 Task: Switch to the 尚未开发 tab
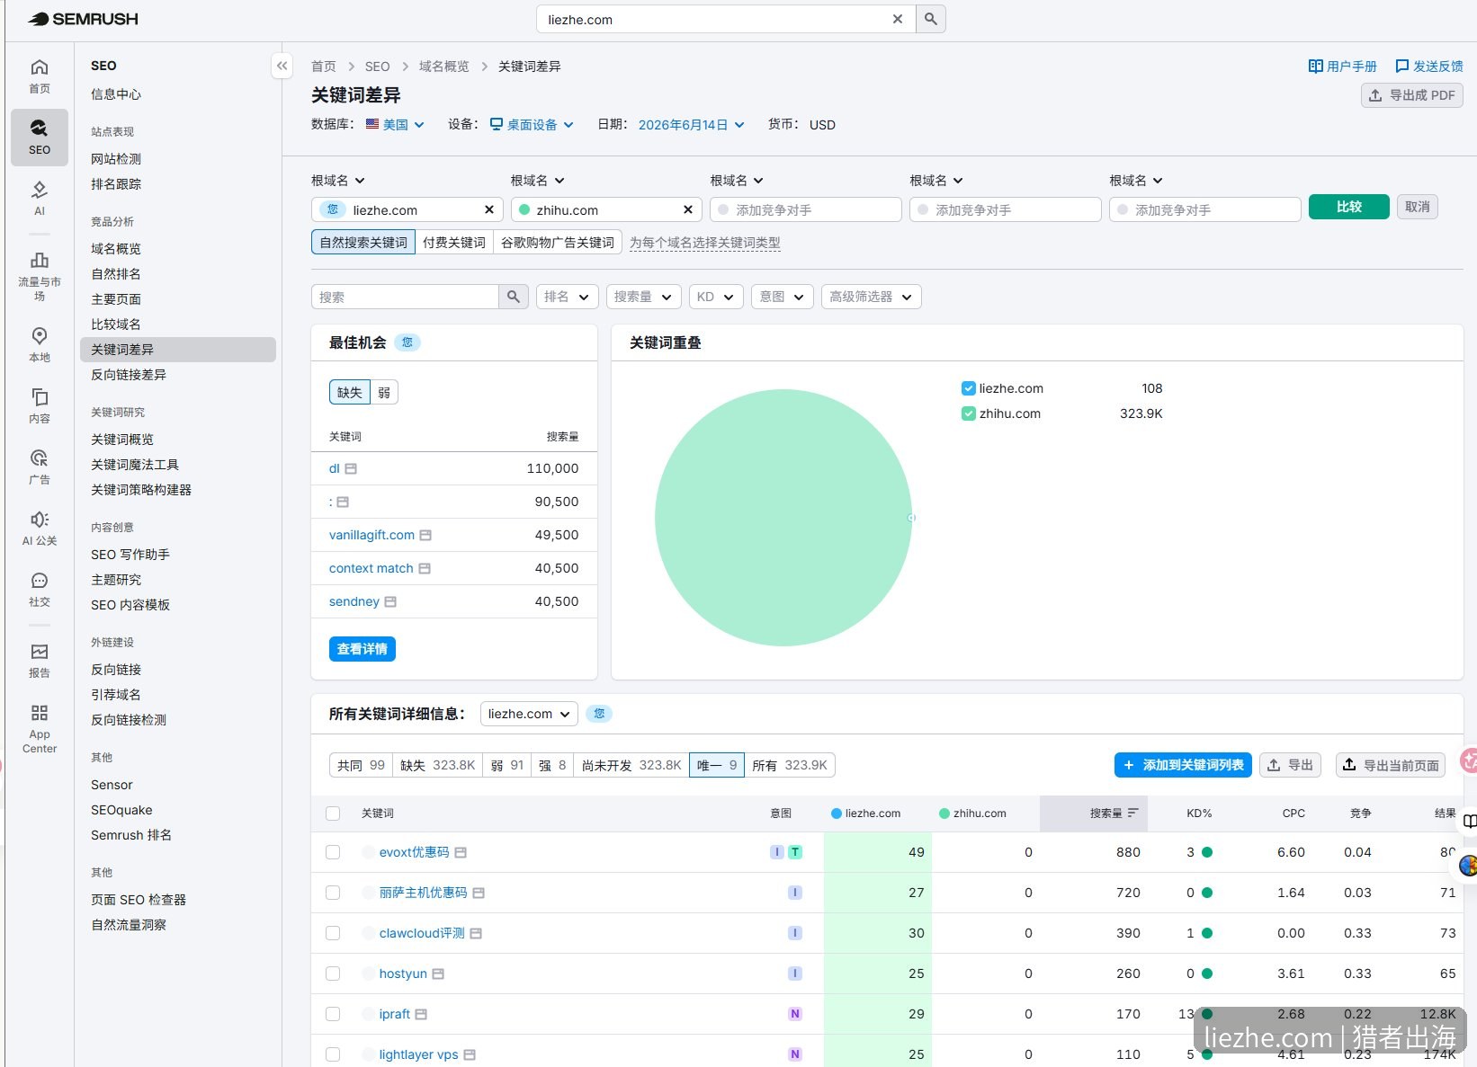point(631,765)
